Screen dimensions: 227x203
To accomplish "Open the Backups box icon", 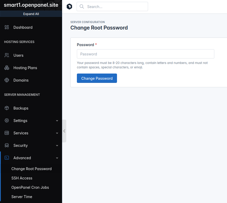I will coord(7,108).
